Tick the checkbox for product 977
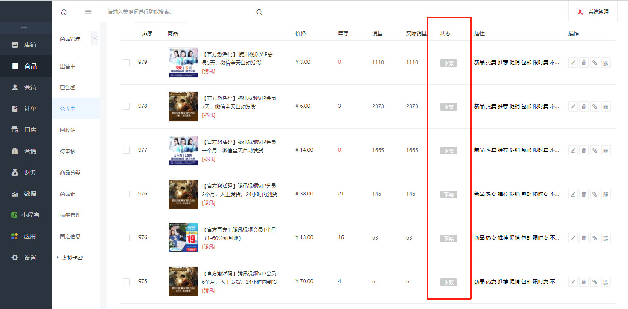Screen dimensions: 628x309 (x=126, y=150)
